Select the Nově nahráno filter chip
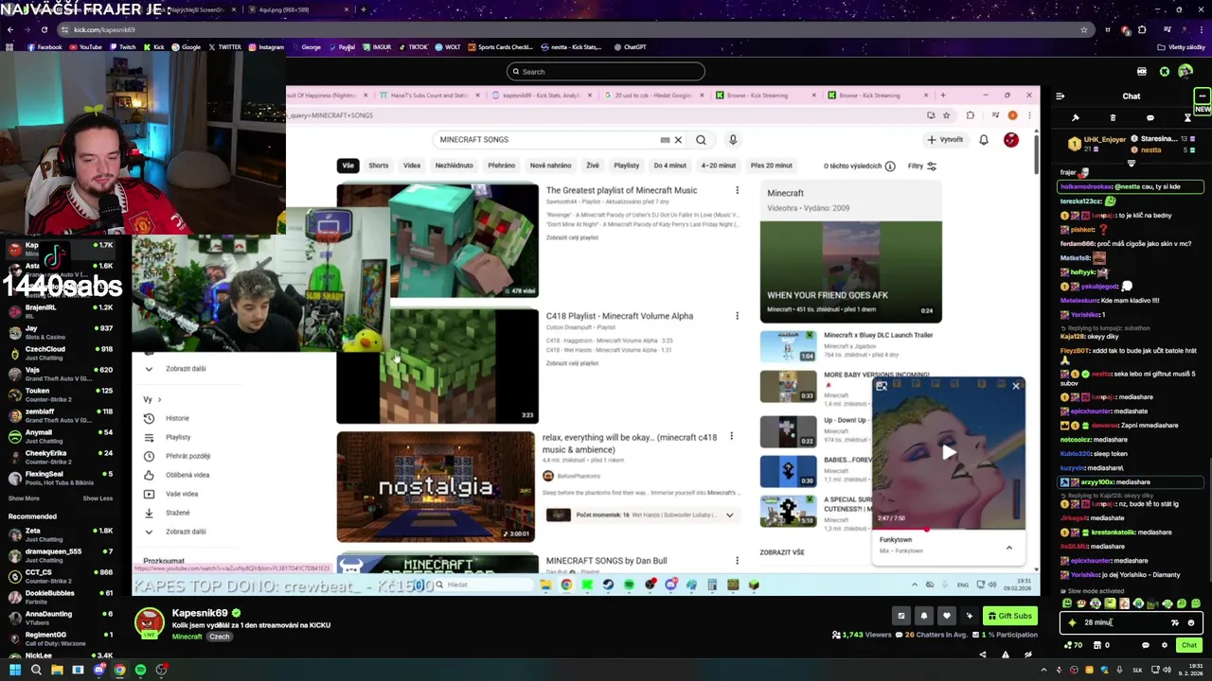 (x=551, y=166)
